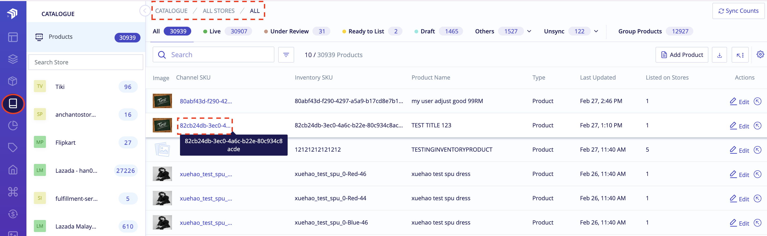Click the Channel SKU column header
Screen dimensions: 767x236
pos(193,77)
